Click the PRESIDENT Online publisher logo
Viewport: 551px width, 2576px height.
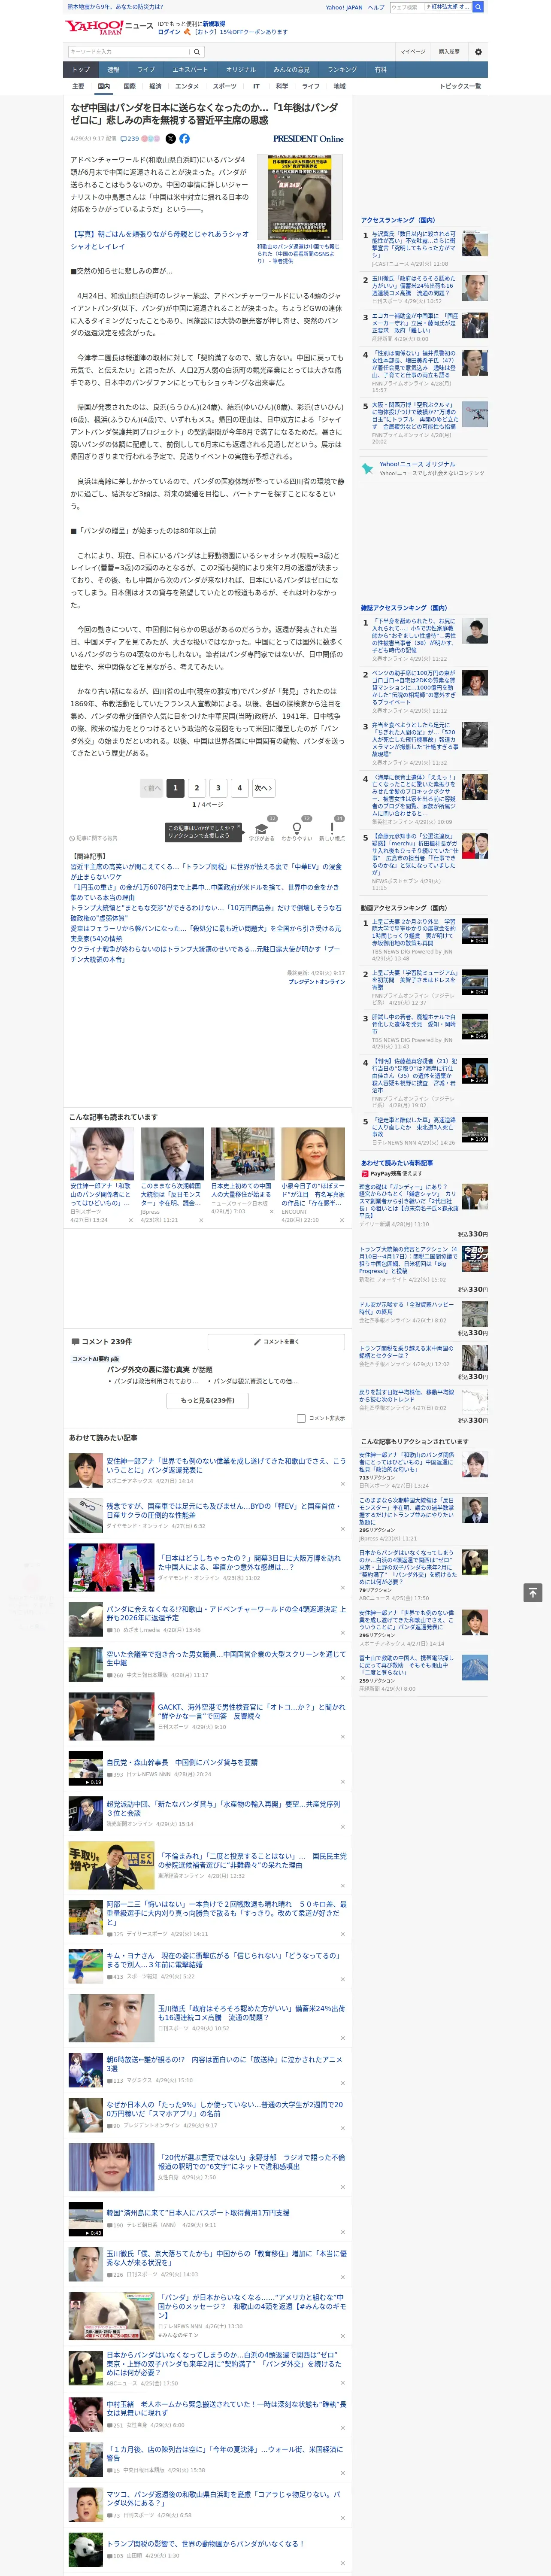tap(308, 139)
